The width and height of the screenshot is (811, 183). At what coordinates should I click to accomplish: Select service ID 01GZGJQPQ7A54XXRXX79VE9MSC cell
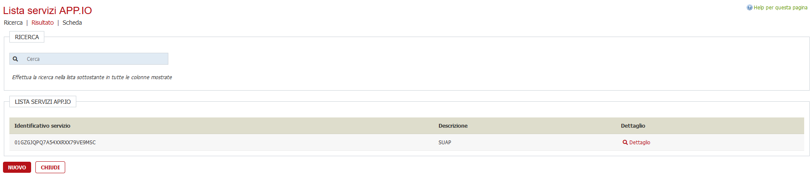55,143
